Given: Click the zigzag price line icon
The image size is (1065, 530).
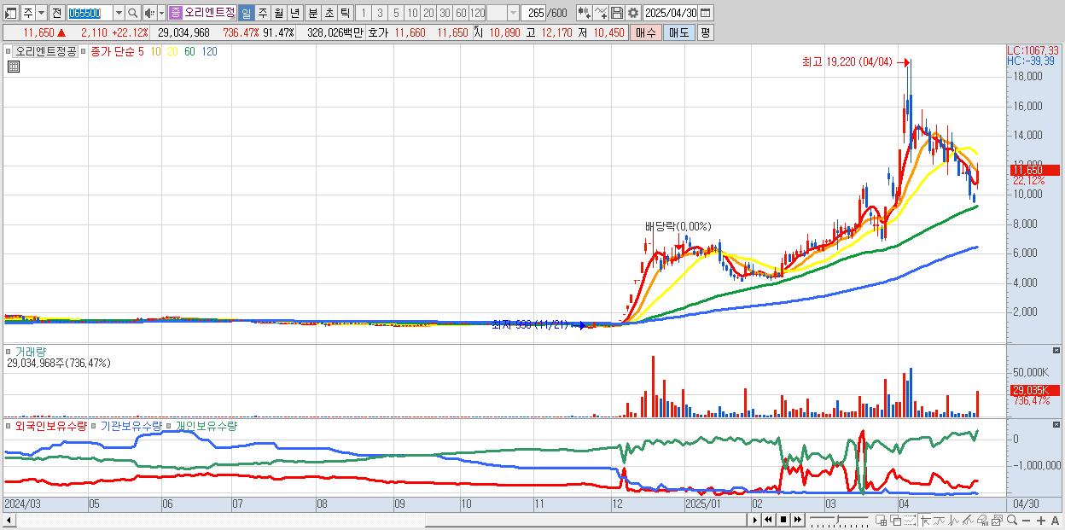Looking at the screenshot, I should (954, 521).
